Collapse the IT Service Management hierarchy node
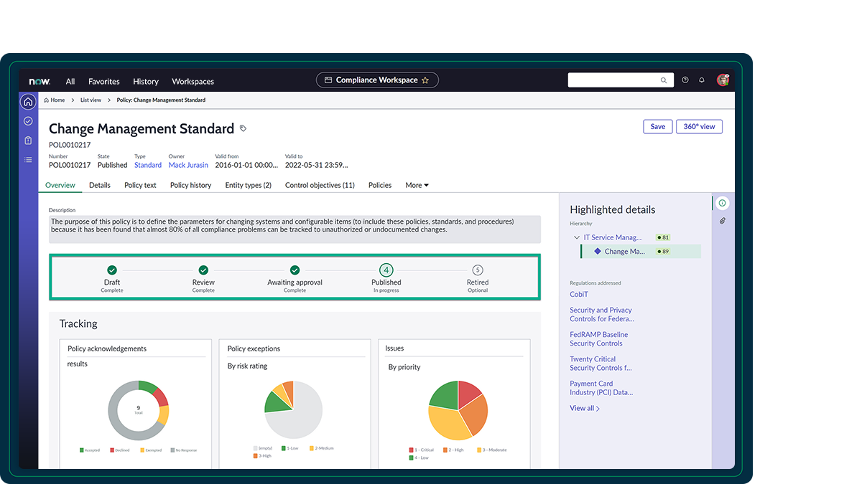Image resolution: width=862 pixels, height=484 pixels. click(576, 237)
